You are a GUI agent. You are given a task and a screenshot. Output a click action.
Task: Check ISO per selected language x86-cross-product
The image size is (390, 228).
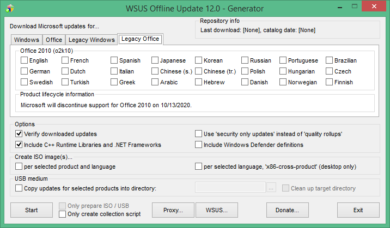tap(198, 166)
